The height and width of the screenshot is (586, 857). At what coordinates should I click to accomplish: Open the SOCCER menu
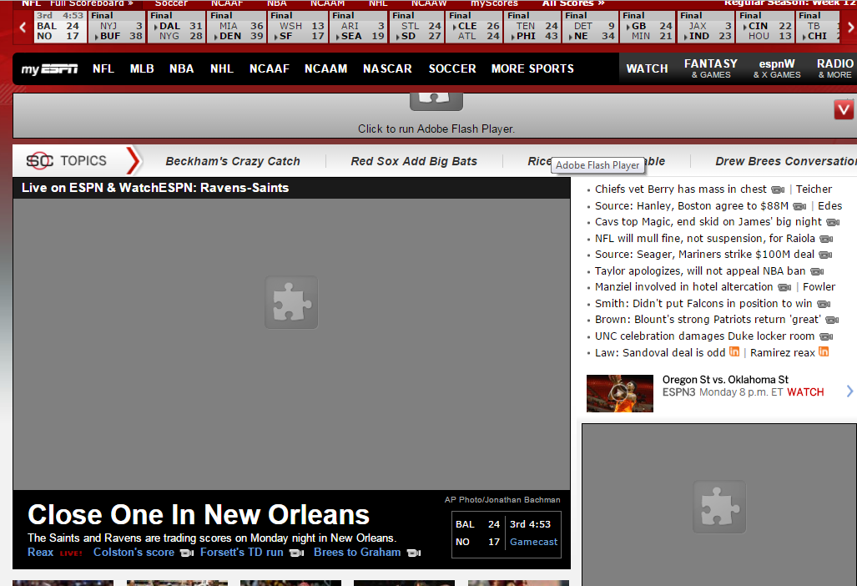pyautogui.click(x=452, y=69)
